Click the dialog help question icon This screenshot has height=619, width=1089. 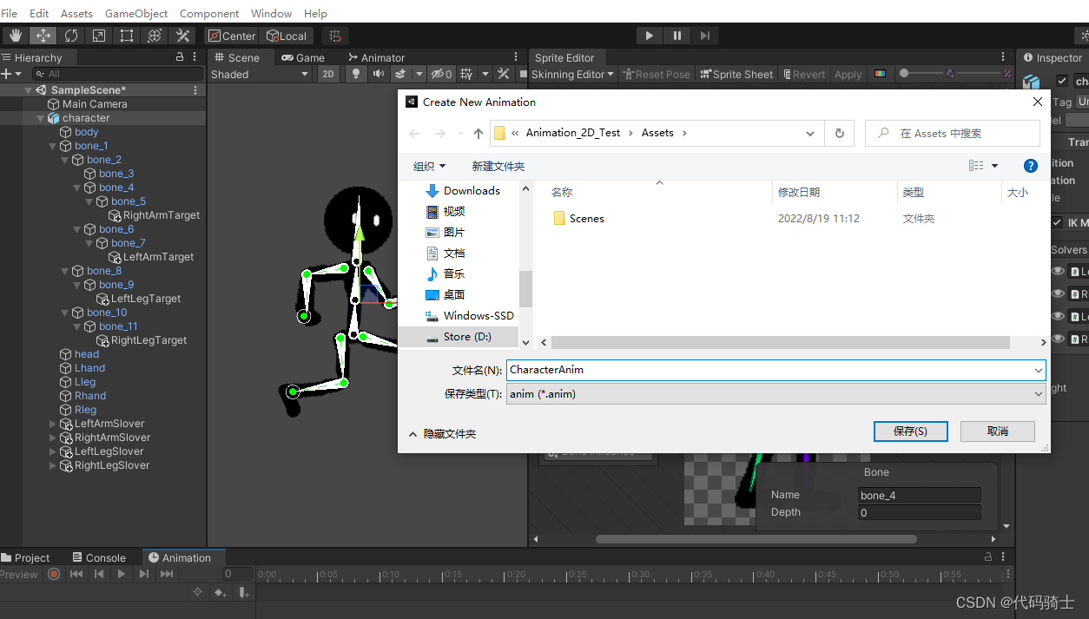pyautogui.click(x=1031, y=166)
